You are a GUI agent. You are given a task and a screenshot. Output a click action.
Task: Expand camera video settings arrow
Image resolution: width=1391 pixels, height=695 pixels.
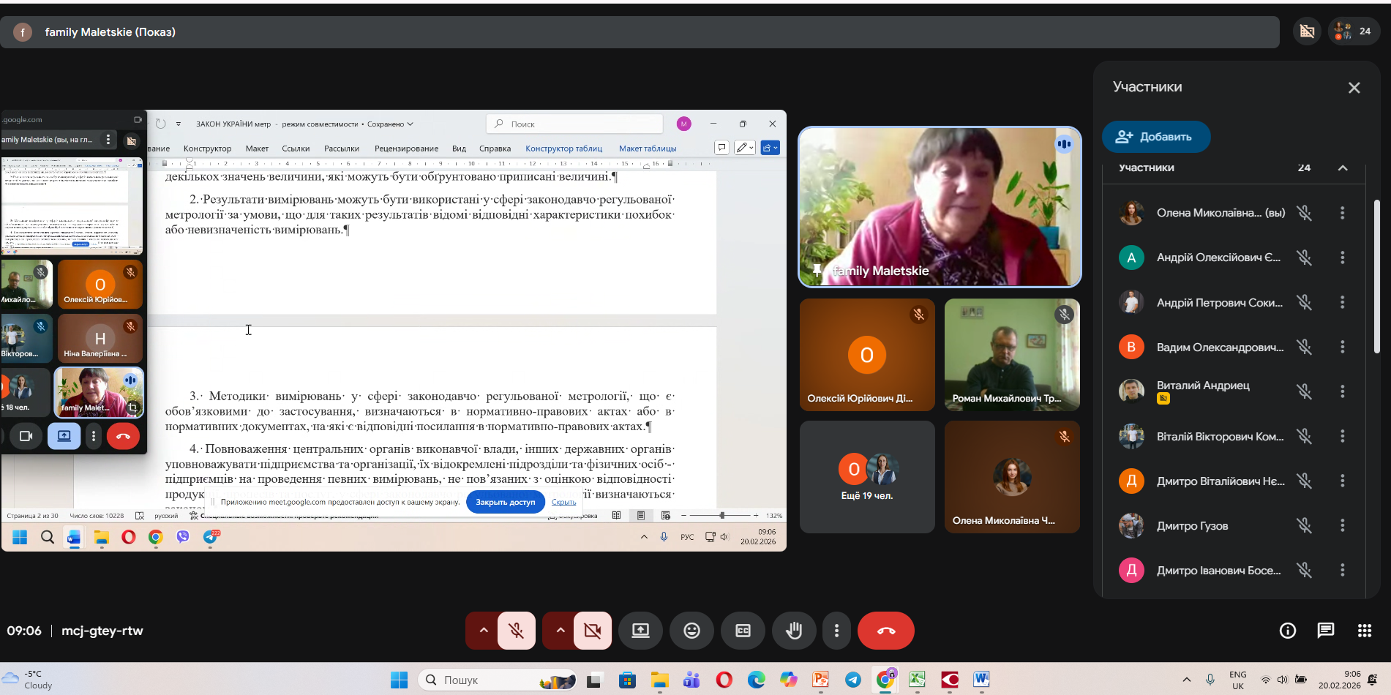560,631
